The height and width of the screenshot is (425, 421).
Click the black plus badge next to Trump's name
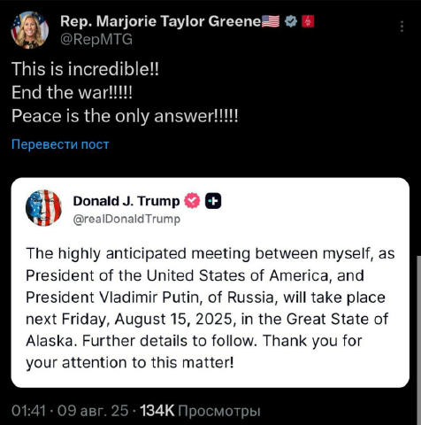[213, 201]
